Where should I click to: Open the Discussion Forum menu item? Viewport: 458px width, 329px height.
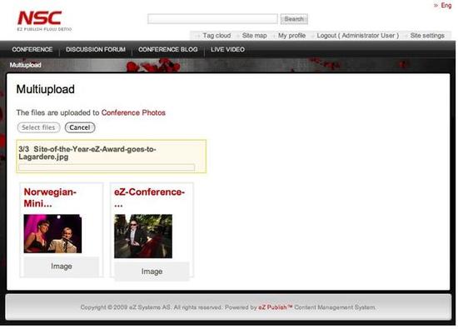tap(96, 49)
